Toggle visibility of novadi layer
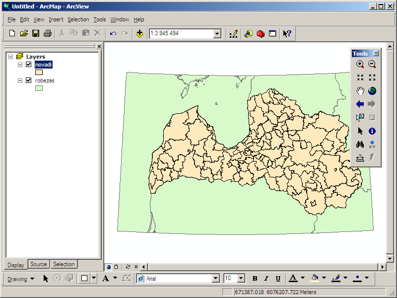397x298 pixels. pyautogui.click(x=29, y=65)
